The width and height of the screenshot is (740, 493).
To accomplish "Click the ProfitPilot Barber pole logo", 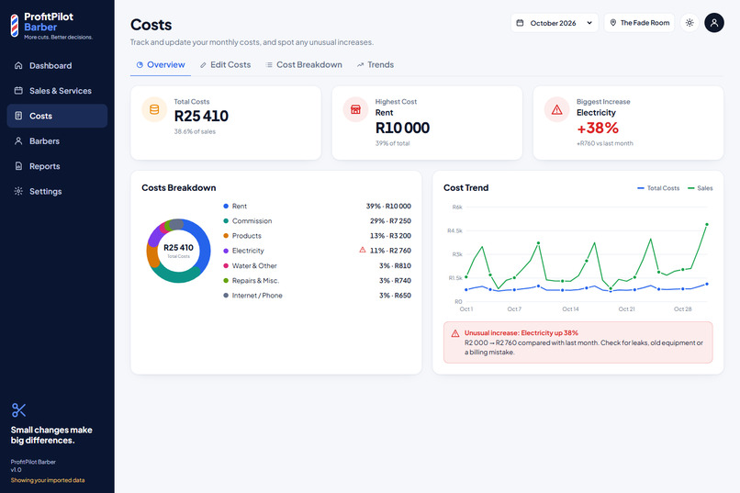I will (15, 26).
